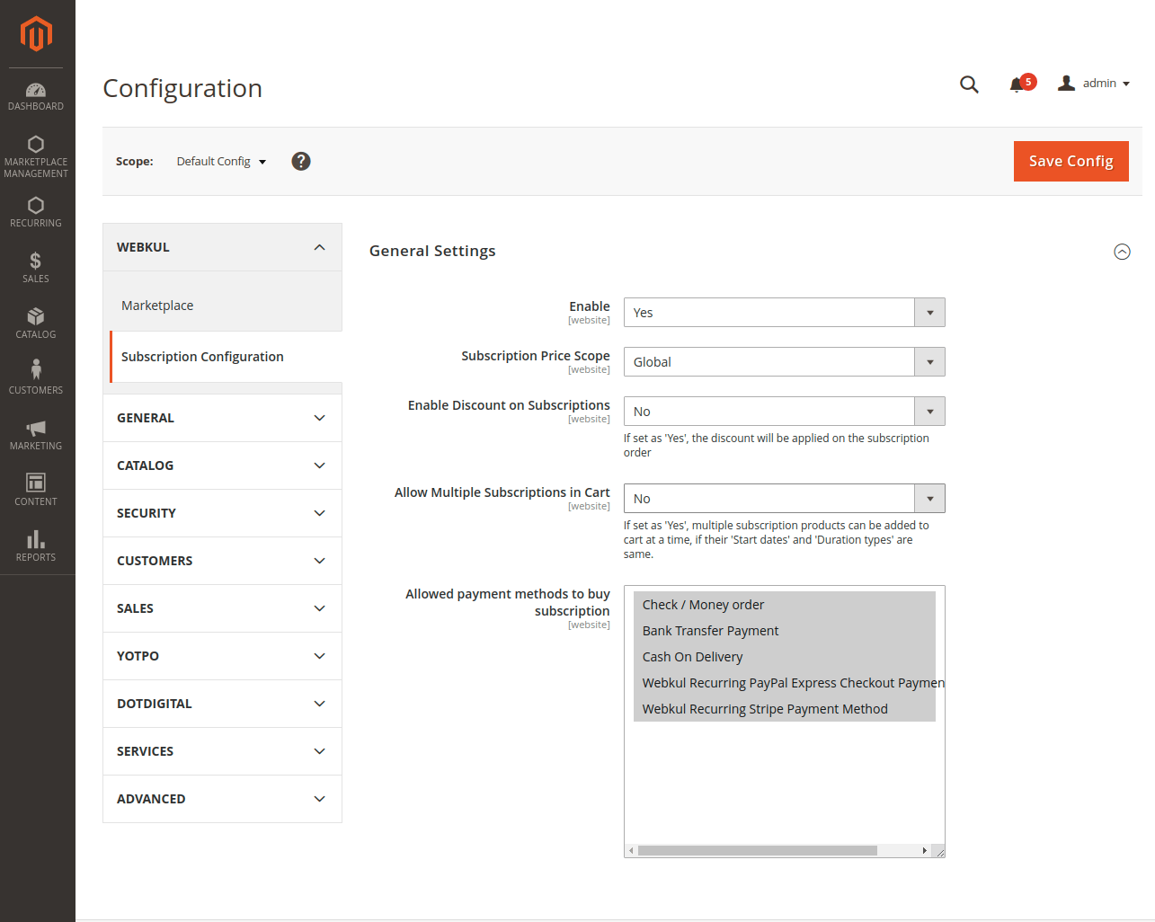This screenshot has height=922, width=1155.
Task: Open the Content layout icon
Action: pos(36,483)
